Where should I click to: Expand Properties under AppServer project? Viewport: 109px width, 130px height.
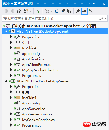11,86
